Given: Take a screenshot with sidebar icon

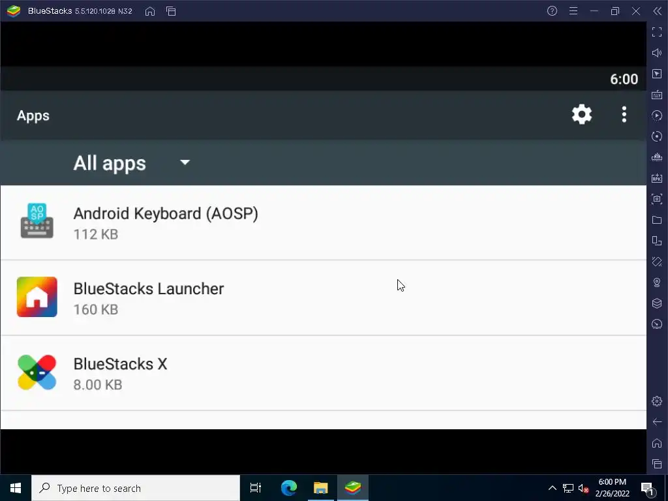Looking at the screenshot, I should pos(657,199).
